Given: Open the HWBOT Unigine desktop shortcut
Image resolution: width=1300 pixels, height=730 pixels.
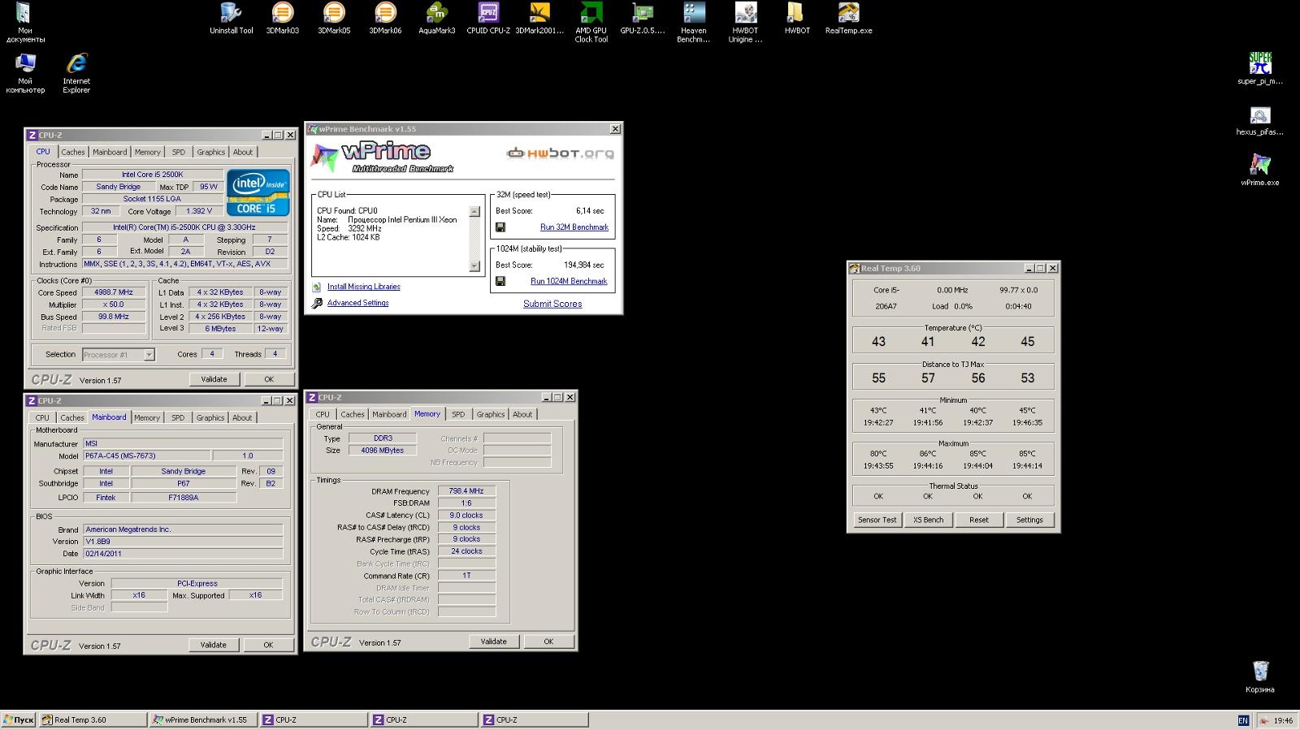Looking at the screenshot, I should (745, 22).
